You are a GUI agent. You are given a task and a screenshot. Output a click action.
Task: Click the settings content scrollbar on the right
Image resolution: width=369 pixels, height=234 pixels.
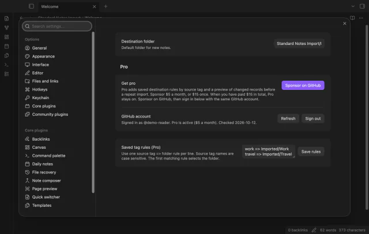(x=367, y=117)
